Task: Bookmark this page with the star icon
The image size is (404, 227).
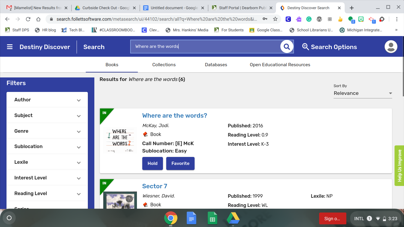Action: [x=275, y=19]
